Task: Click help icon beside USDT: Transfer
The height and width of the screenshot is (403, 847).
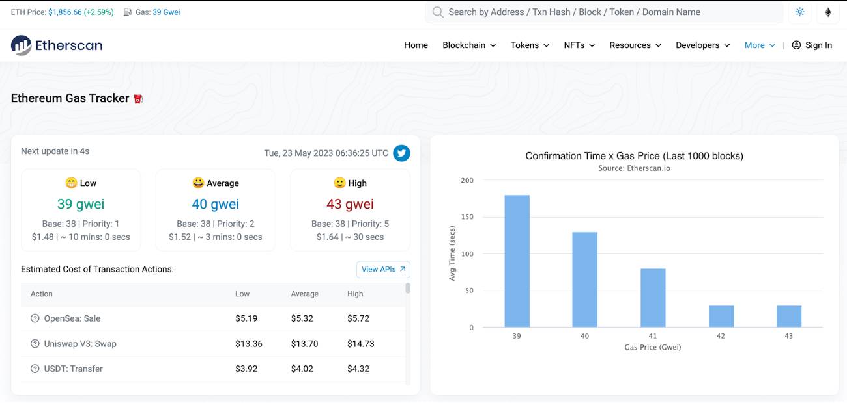Action: 35,369
